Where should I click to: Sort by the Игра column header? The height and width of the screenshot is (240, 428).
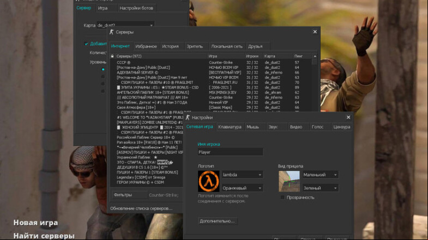(226, 56)
